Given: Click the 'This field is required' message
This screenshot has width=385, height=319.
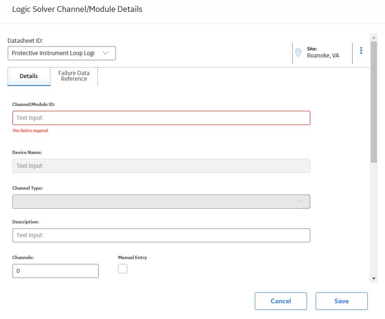Looking at the screenshot, I should tap(30, 131).
